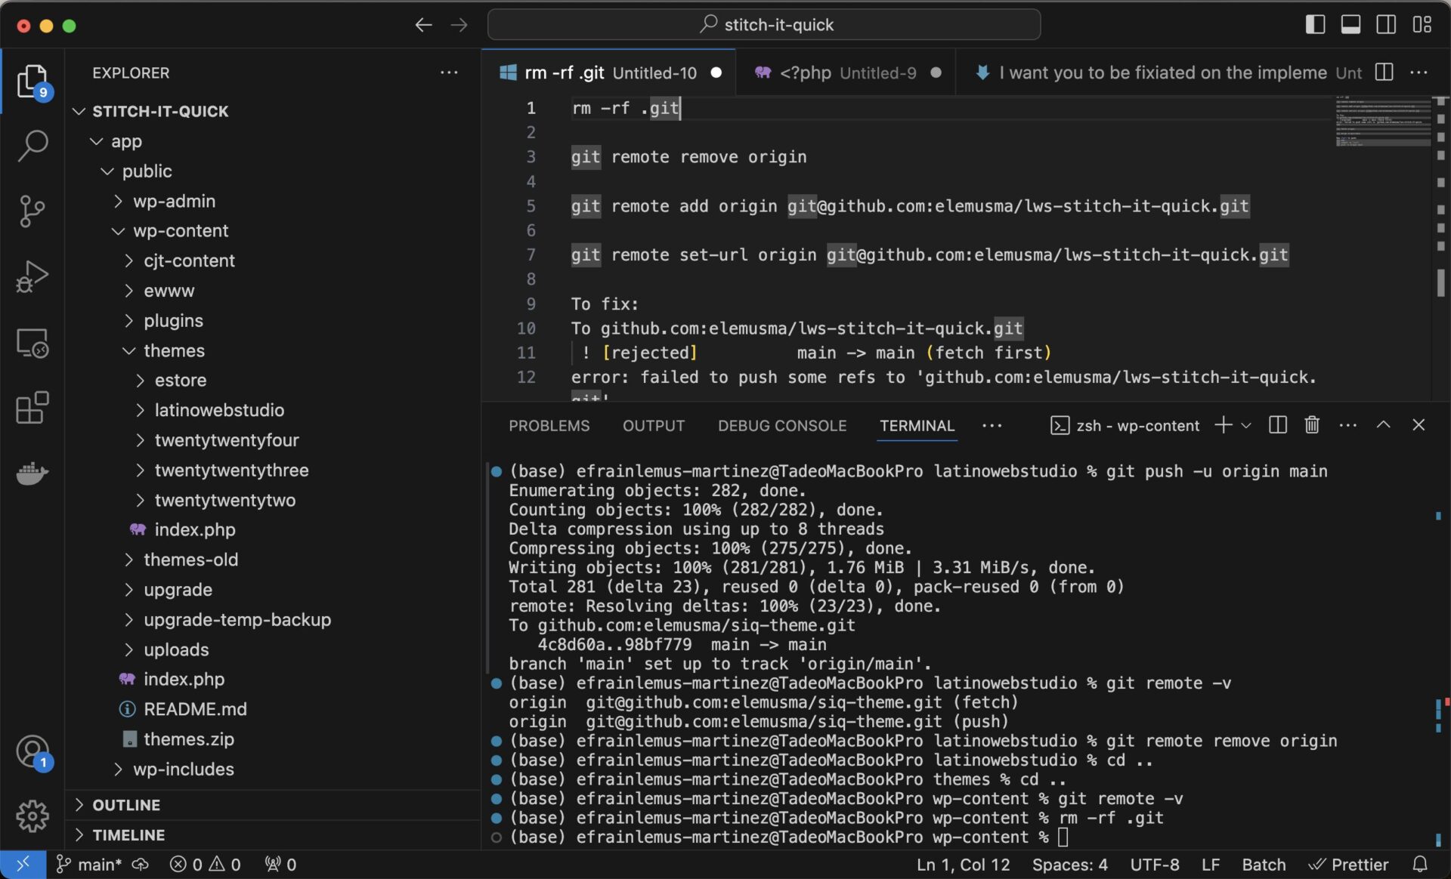Screen dimensions: 1451x879
Task: Expand the TIMELINE section
Action: (x=272, y=835)
